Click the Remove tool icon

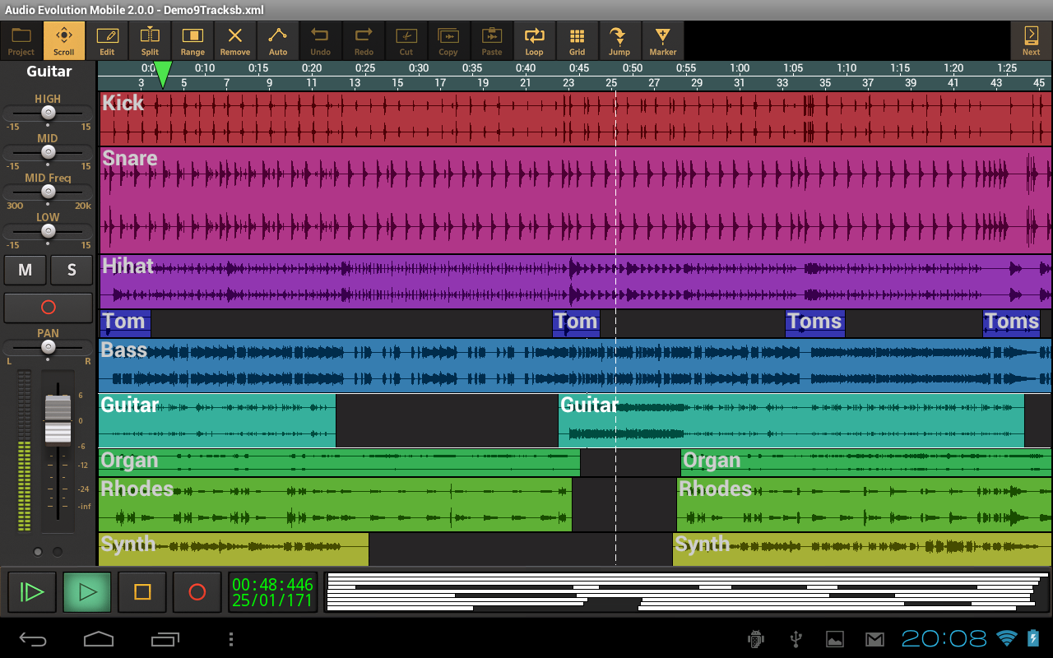coord(235,39)
